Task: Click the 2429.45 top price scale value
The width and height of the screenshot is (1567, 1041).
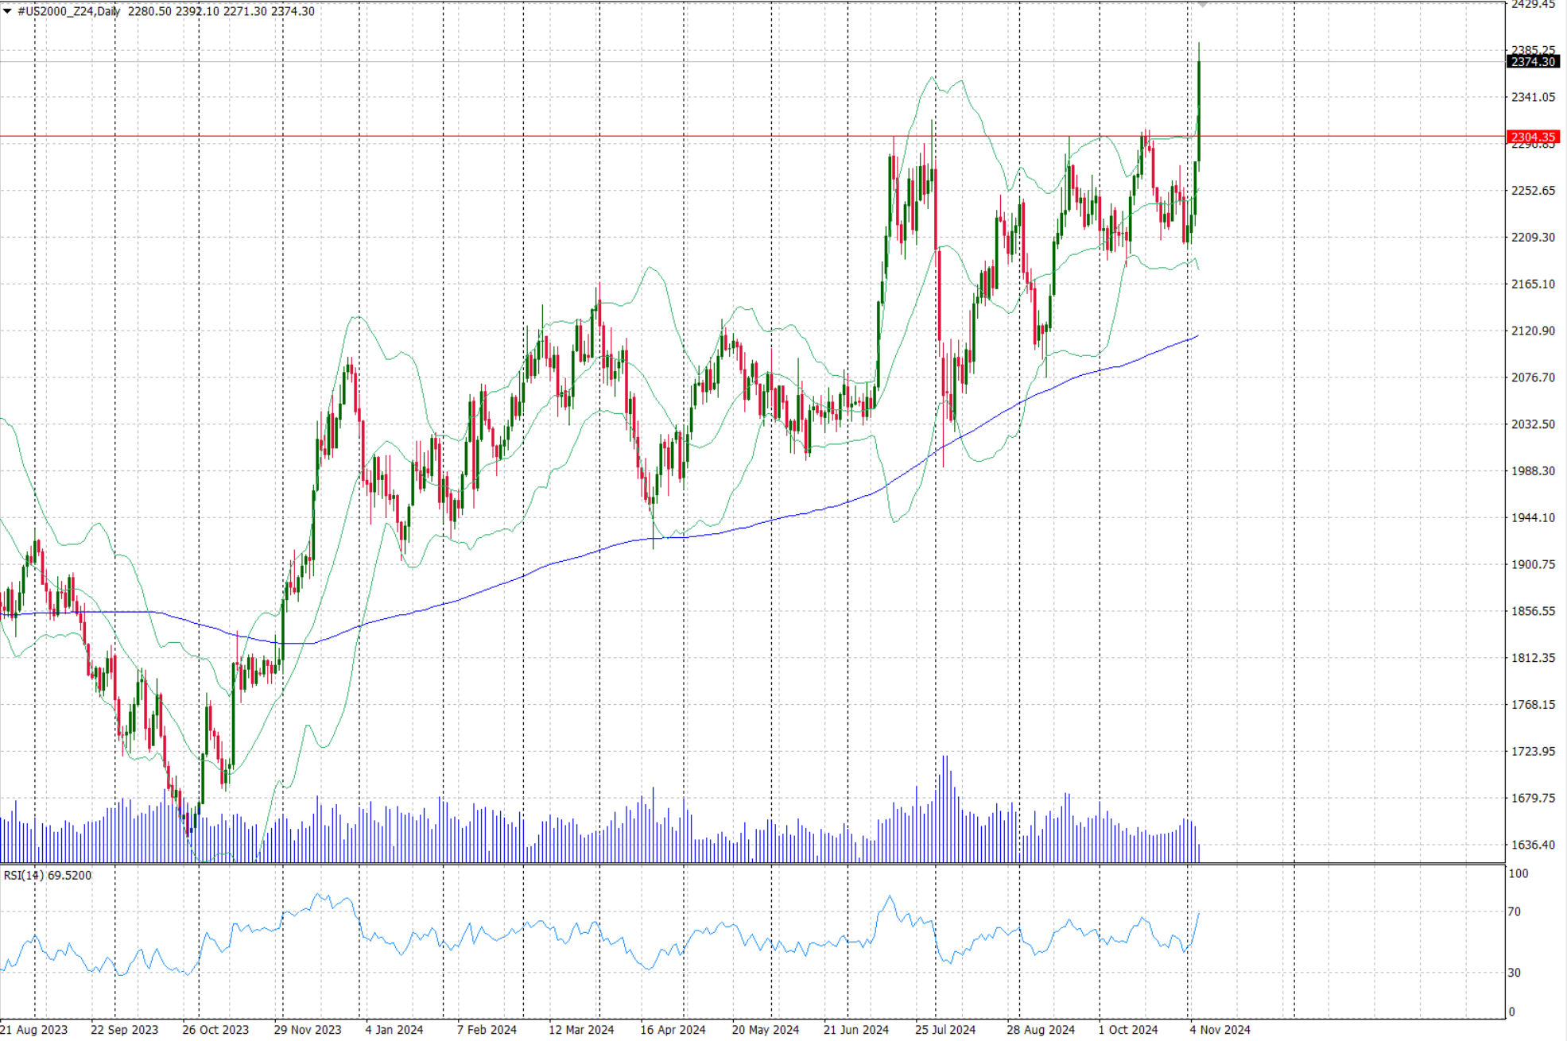Action: click(x=1533, y=5)
